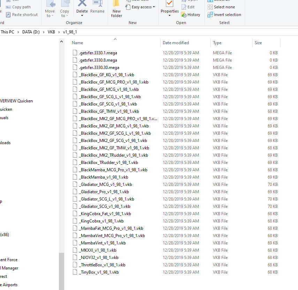This screenshot has width=298, height=290.
Task: Select _MambaVint_MCG_Pro_v1_98_1.vkb
Action: tap(112, 236)
